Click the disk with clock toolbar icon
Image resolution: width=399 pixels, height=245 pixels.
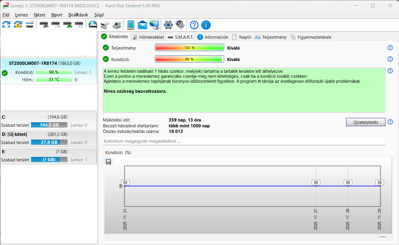[x=56, y=25]
